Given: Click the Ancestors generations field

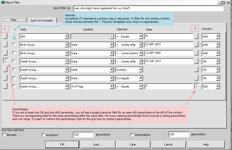Looking at the screenshot, I should pyautogui.click(x=83, y=134).
